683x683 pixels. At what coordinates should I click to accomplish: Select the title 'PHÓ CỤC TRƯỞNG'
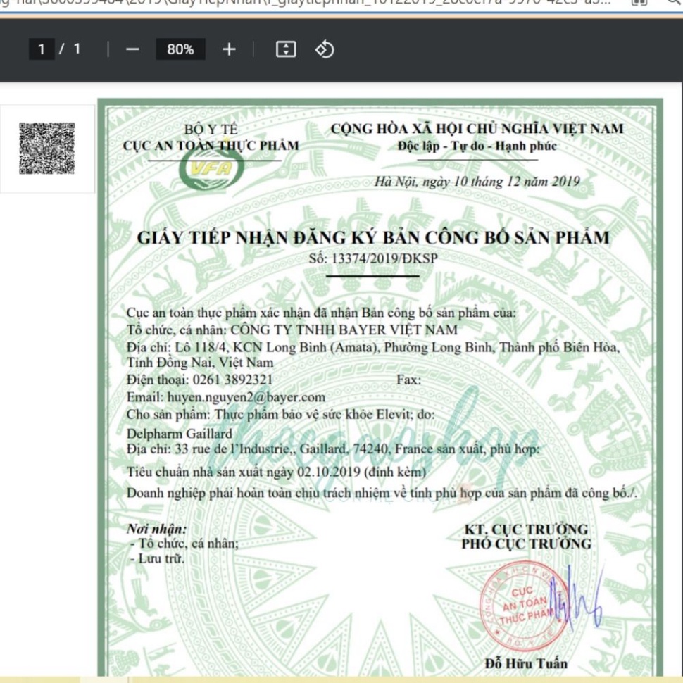click(526, 544)
